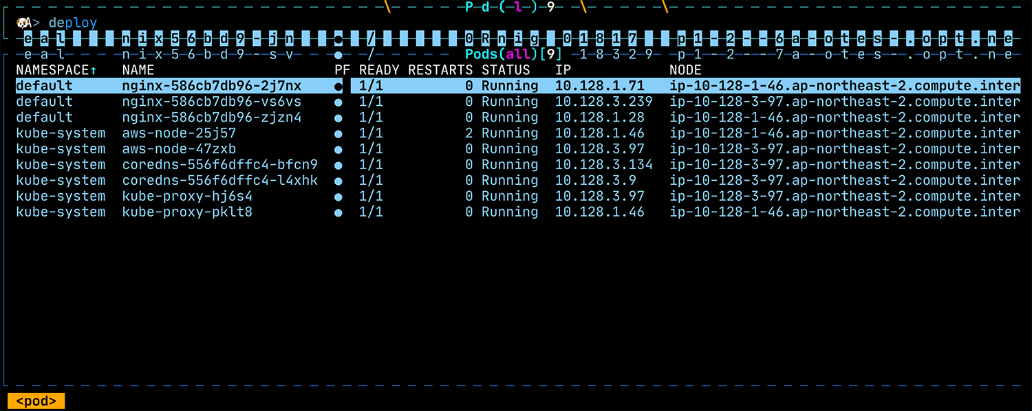The image size is (1032, 411).
Task: Click the default namespace of nginx-586cb7db96-zjzn4
Action: pos(44,118)
